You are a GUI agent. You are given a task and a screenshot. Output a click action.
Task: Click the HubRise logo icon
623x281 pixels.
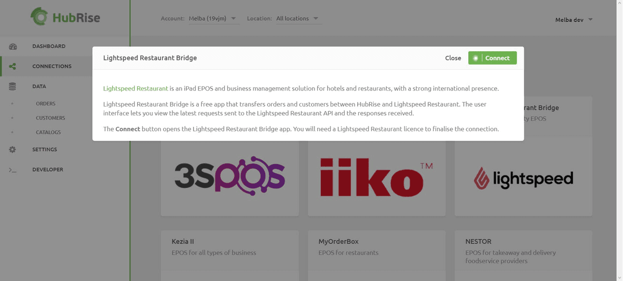tap(39, 18)
